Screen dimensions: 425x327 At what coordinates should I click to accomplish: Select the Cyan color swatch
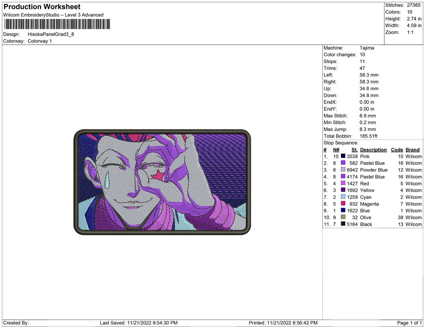point(343,197)
